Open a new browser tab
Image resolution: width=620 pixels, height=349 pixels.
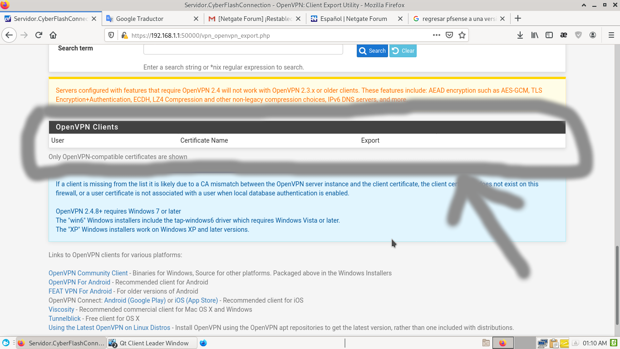click(x=518, y=19)
